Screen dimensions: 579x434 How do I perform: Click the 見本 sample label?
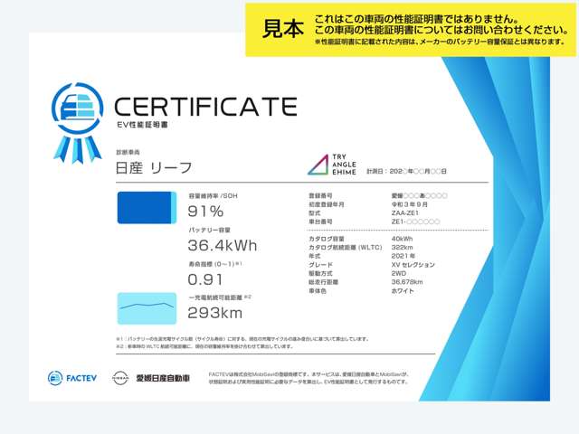pyautogui.click(x=282, y=29)
